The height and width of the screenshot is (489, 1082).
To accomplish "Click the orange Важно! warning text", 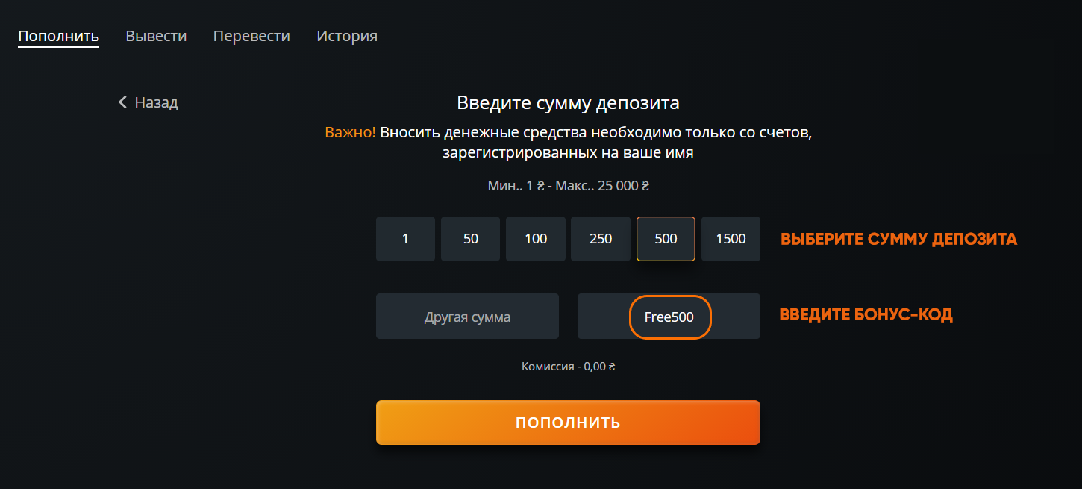I will (x=350, y=133).
